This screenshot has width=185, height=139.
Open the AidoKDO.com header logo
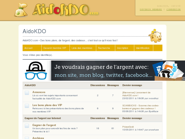click(65, 10)
